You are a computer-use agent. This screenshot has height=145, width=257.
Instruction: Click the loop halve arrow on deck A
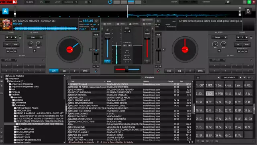7,37
